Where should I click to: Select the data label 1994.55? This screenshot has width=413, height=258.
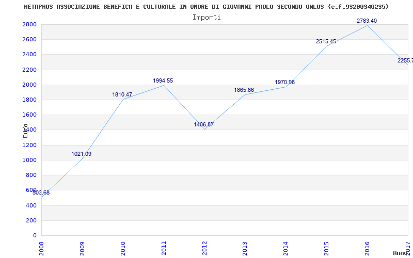pyautogui.click(x=163, y=81)
